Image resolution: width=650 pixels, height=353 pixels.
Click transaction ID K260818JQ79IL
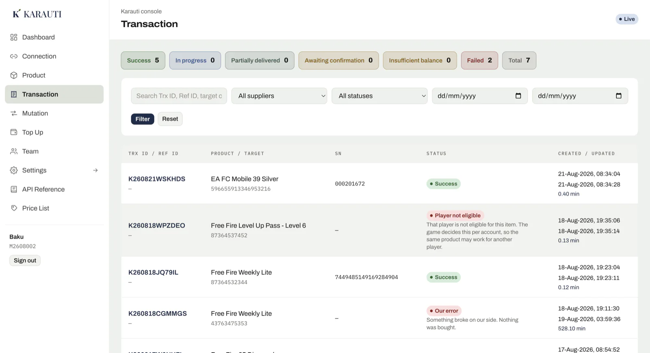(153, 273)
